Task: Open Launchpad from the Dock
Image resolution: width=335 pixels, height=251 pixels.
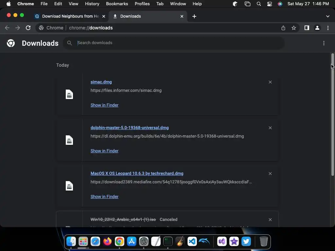Action: (x=83, y=242)
